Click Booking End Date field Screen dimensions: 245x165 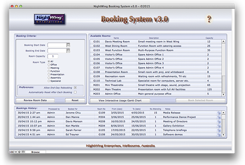point(57,51)
